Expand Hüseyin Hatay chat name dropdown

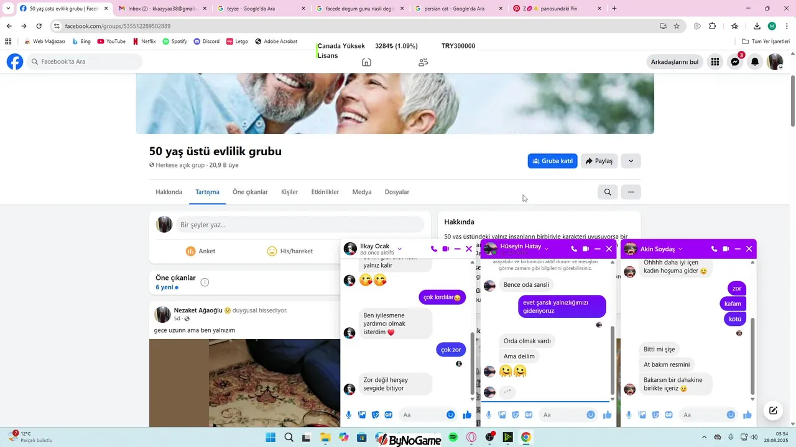pyautogui.click(x=546, y=249)
